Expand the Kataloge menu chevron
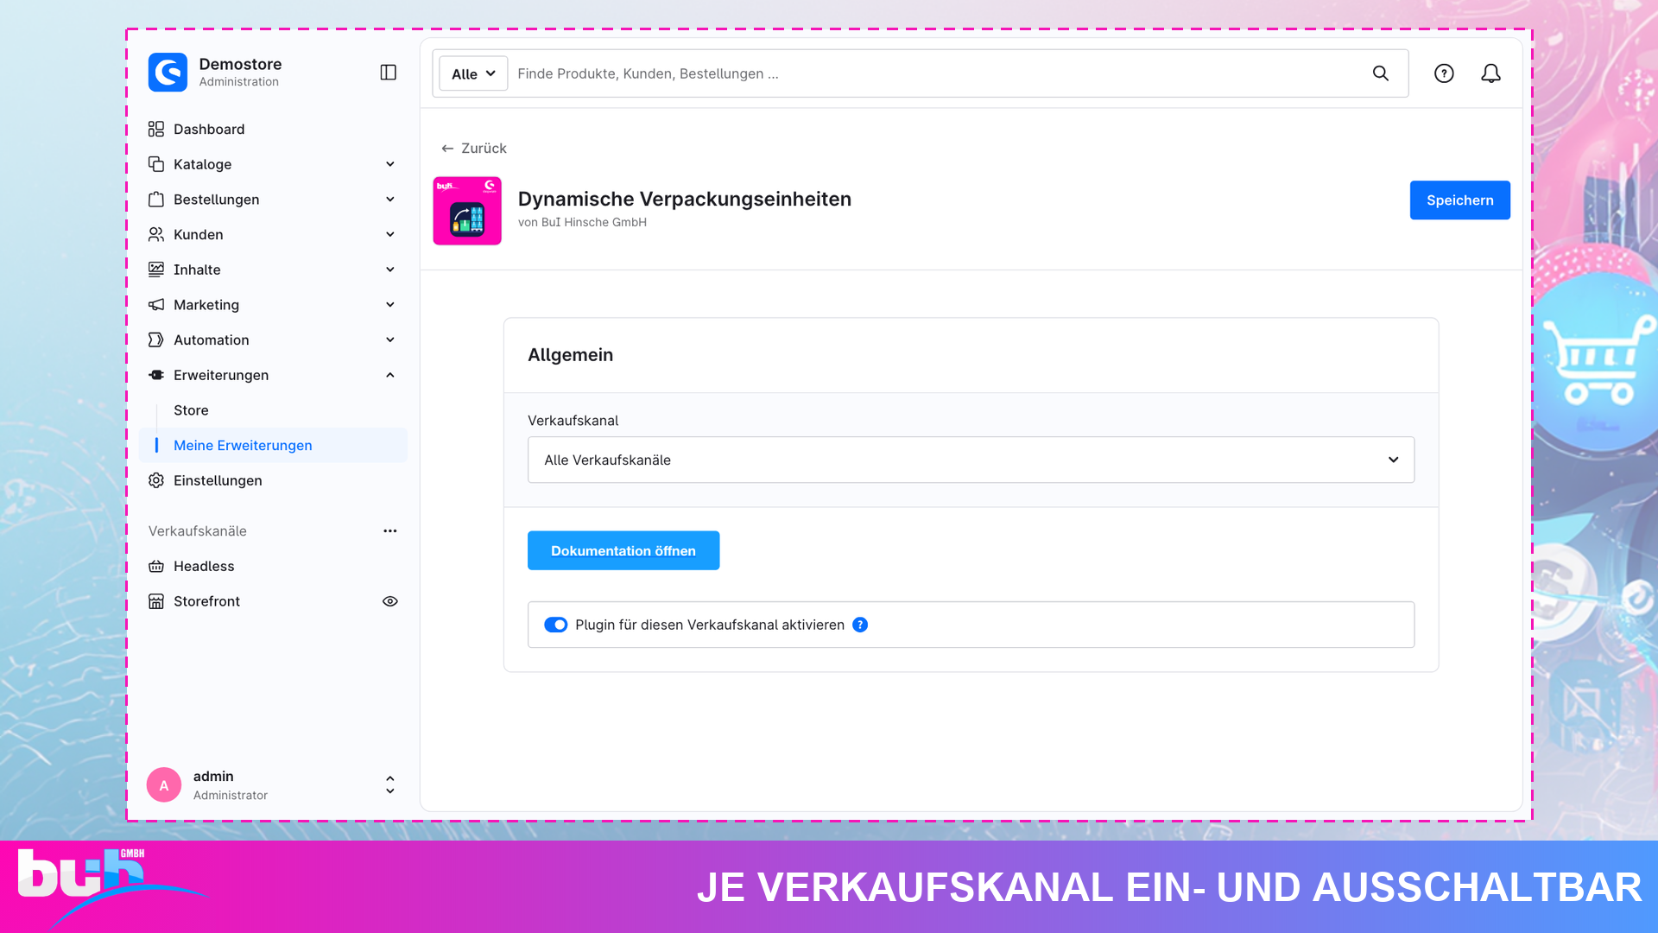The height and width of the screenshot is (933, 1658). 390,164
